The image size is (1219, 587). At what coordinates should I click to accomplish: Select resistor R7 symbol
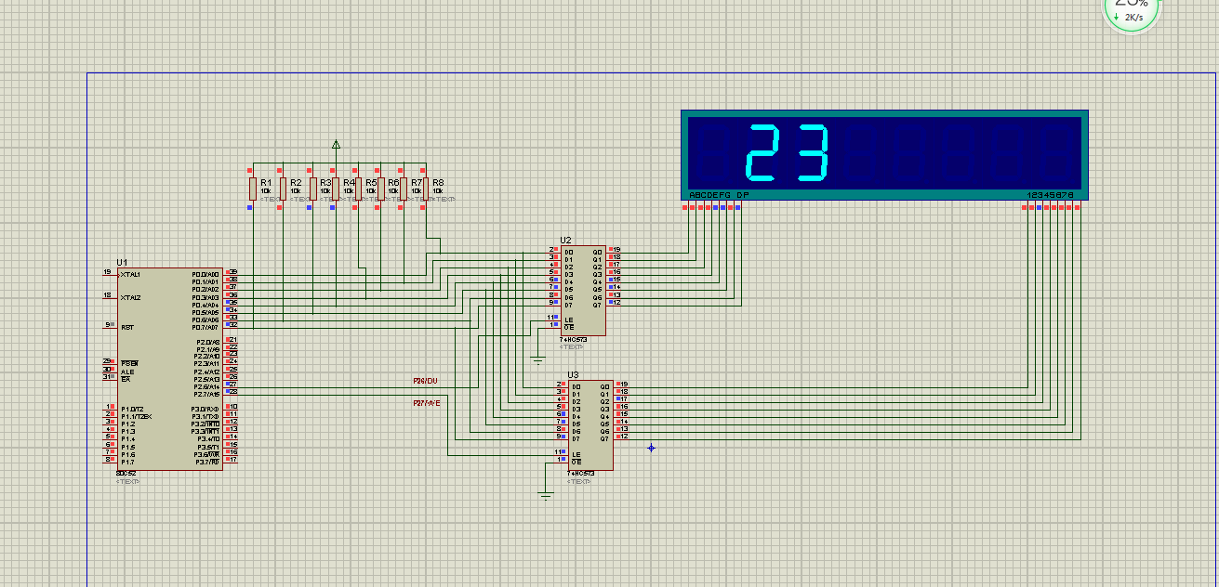[x=404, y=189]
